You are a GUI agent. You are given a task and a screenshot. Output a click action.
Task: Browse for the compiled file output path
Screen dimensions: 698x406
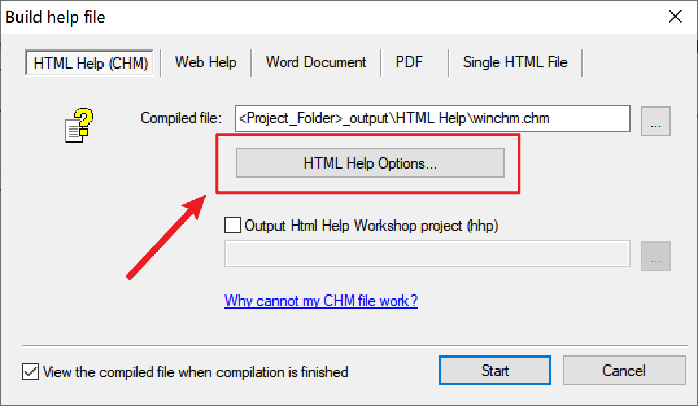pyautogui.click(x=655, y=121)
